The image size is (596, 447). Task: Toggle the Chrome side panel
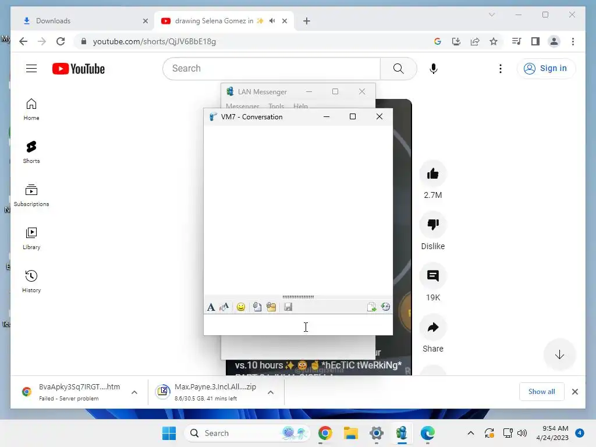click(535, 41)
